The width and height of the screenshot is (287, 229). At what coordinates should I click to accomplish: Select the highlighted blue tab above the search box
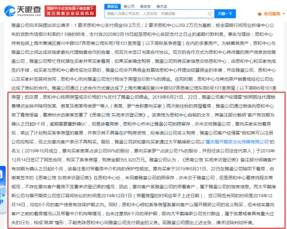(113, 7)
